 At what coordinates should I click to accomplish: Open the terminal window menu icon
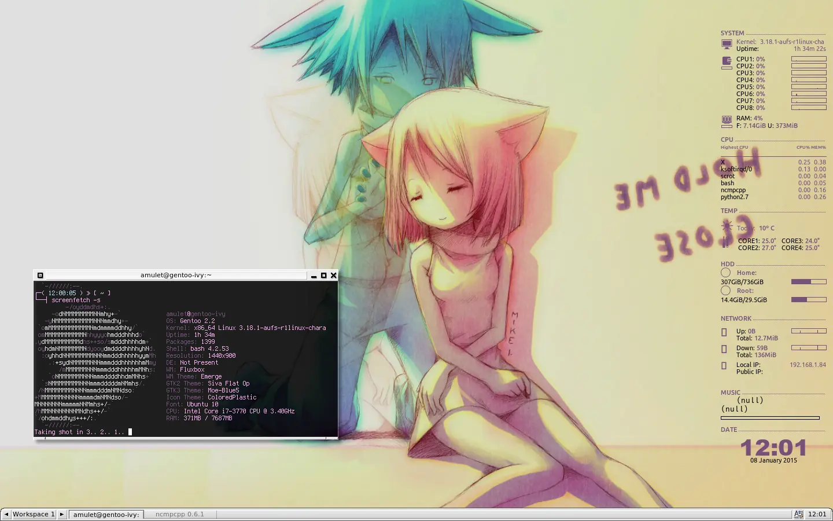click(40, 276)
